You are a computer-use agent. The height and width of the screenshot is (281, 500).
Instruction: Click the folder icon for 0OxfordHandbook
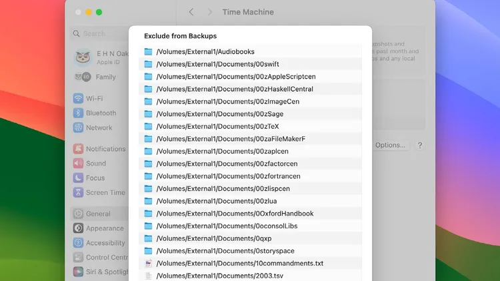click(x=148, y=214)
